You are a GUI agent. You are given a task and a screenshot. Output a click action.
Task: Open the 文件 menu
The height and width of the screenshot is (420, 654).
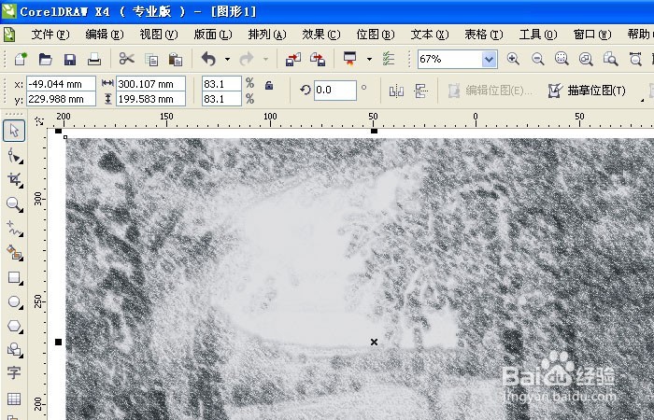tap(50, 35)
